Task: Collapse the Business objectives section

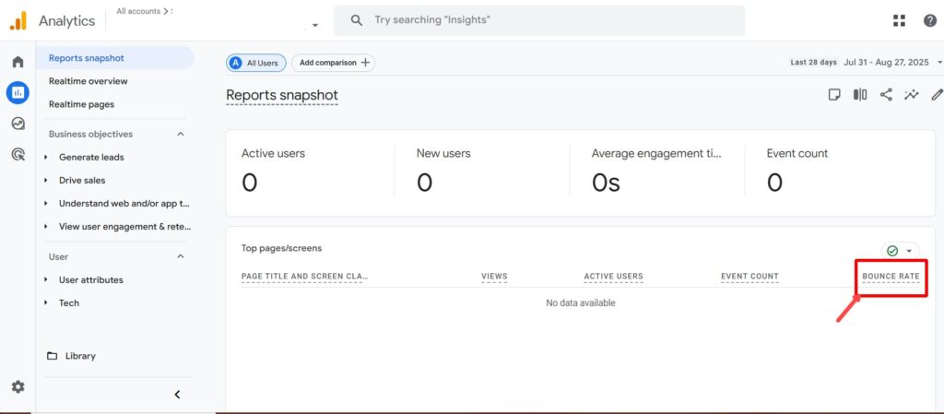Action: click(x=181, y=134)
